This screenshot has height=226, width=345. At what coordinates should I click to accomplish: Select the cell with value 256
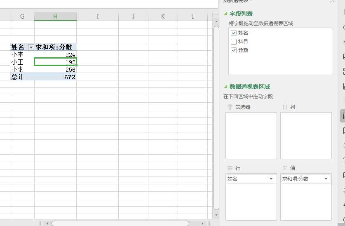click(x=56, y=70)
